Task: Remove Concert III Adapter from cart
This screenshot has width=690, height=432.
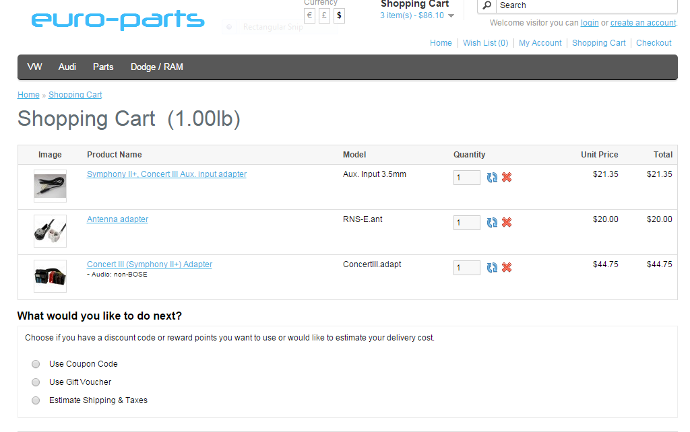Action: tap(507, 267)
